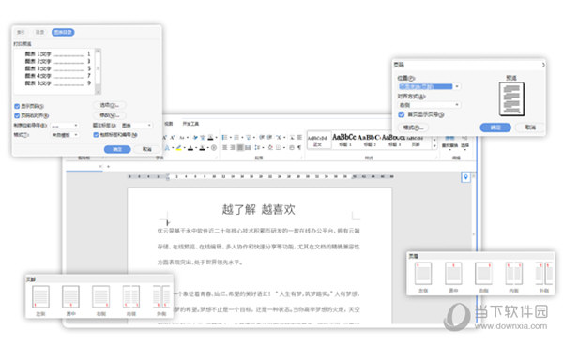Click the blue text effect A icon
This screenshot has width=563, height=345.
tap(167, 148)
